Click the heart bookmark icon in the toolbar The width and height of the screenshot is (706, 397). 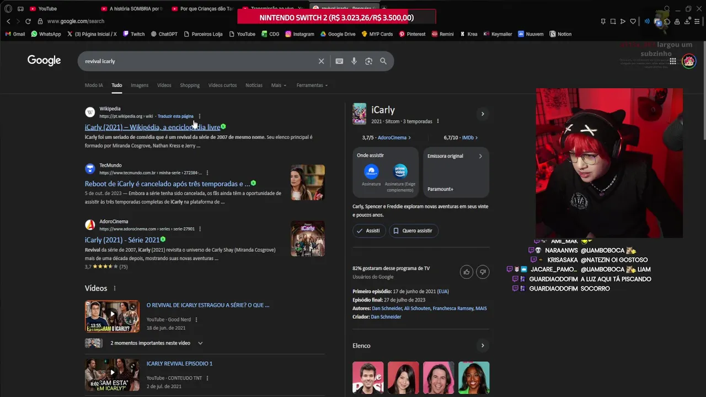633,22
